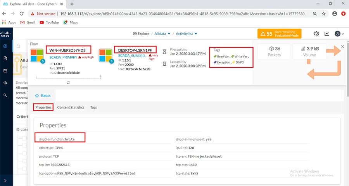Screen dimensions: 349x186
Task: Click the tcp-err FSM-rejected:Reset value
Action: pyautogui.click(x=205, y=157)
